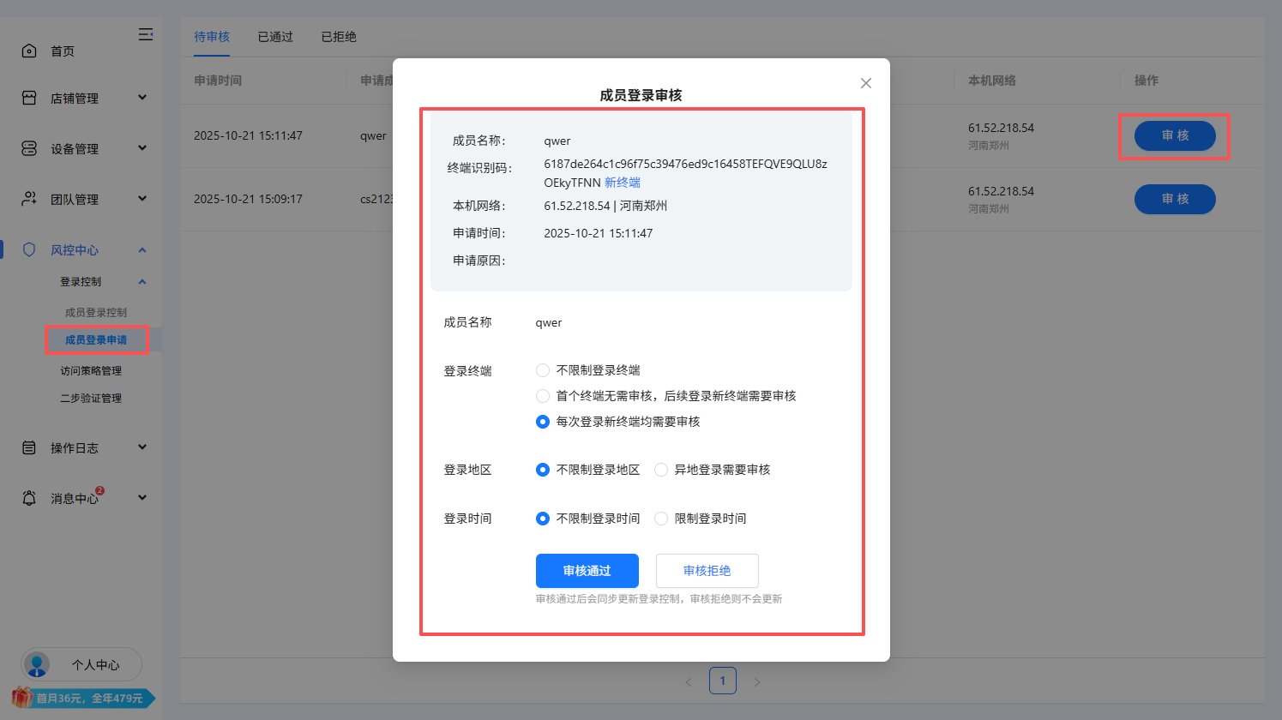Screen dimensions: 1282x720
Task: Click the home icon in sidebar
Action: point(29,51)
